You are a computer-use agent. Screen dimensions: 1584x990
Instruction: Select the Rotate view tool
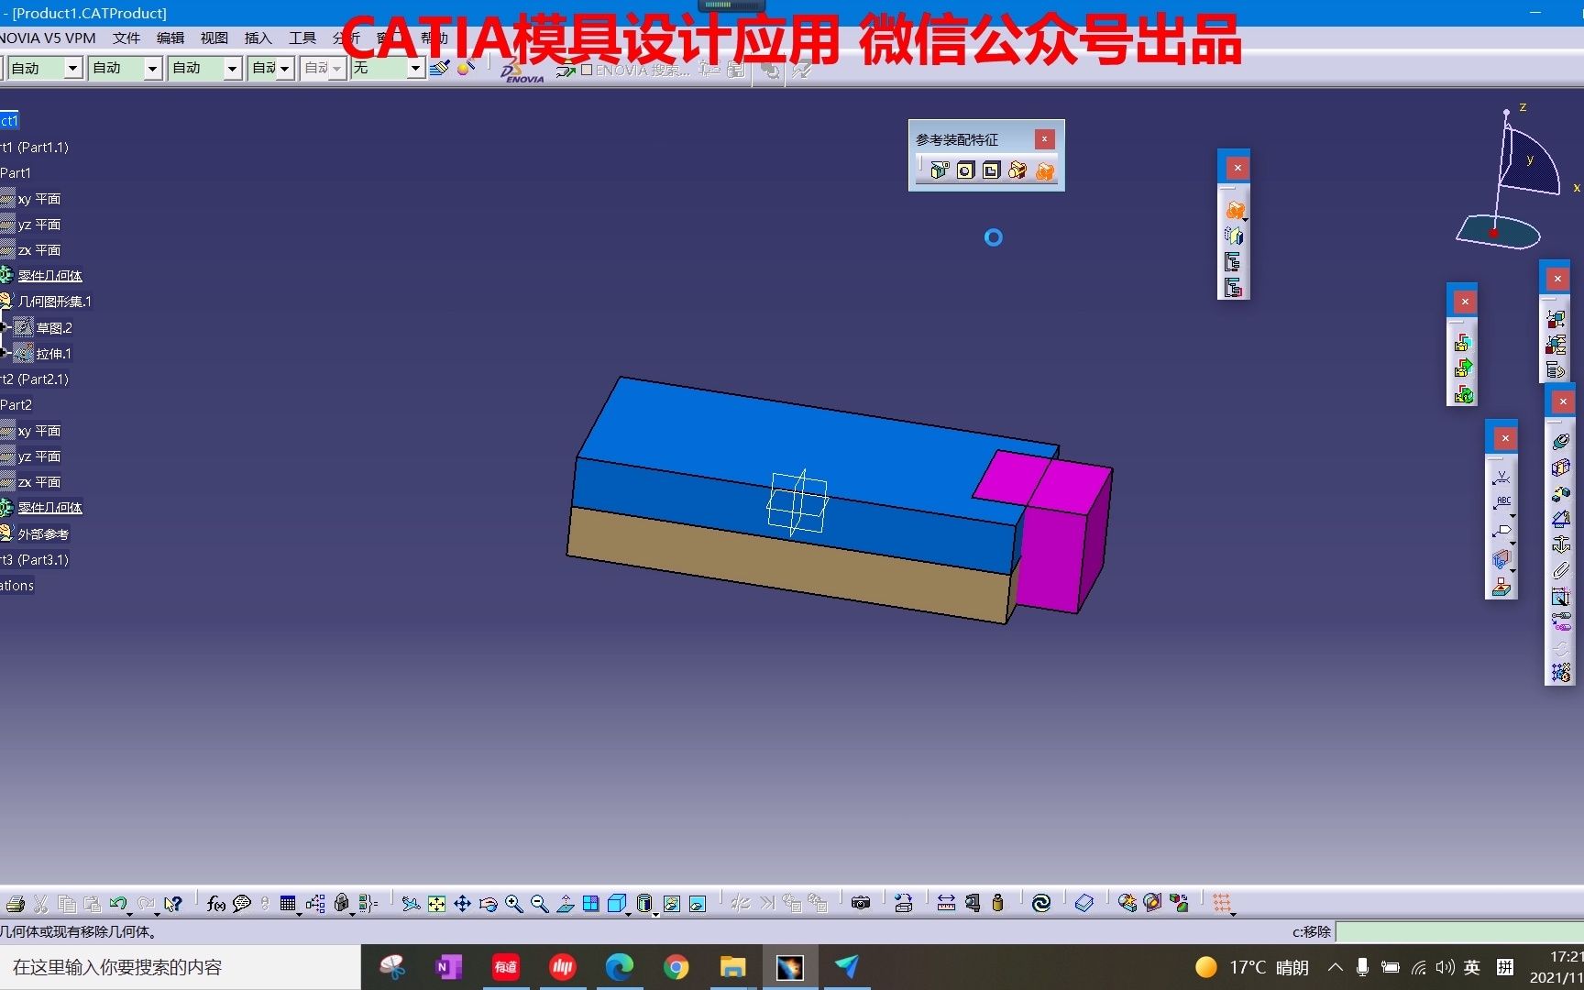[x=488, y=904]
